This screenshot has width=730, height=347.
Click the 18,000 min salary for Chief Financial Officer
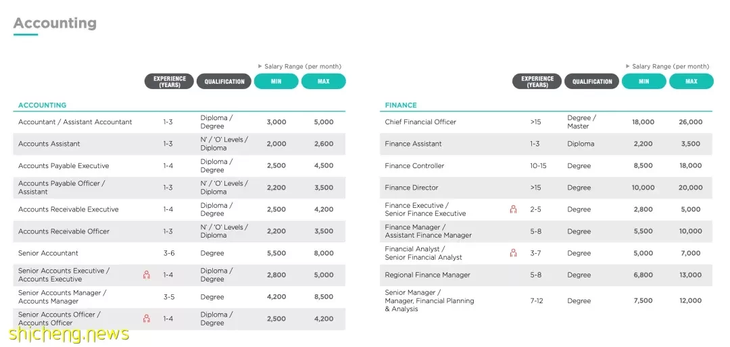pyautogui.click(x=643, y=122)
